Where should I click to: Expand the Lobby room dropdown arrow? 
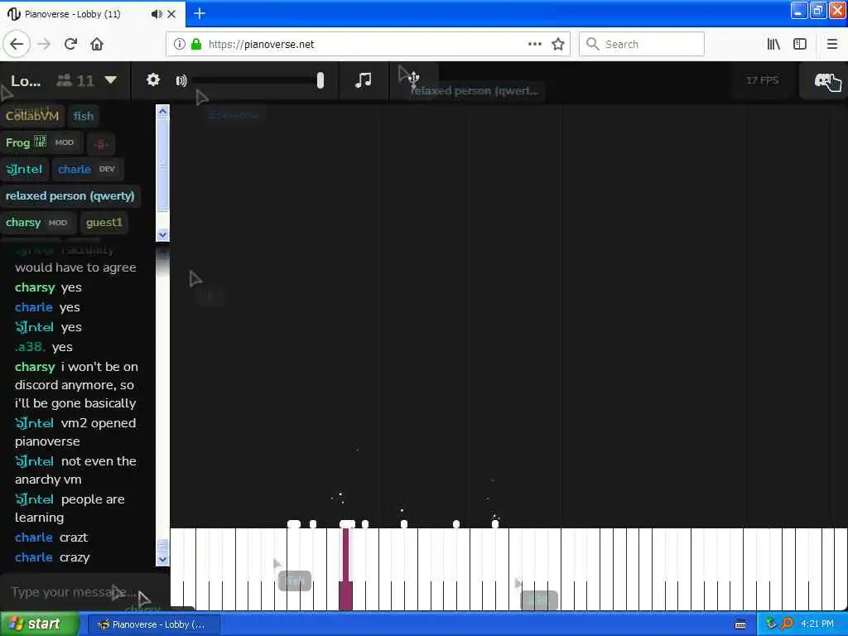pos(111,80)
